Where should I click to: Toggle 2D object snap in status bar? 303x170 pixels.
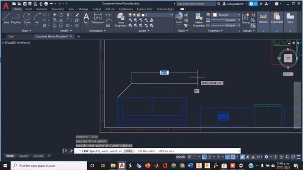point(233,157)
